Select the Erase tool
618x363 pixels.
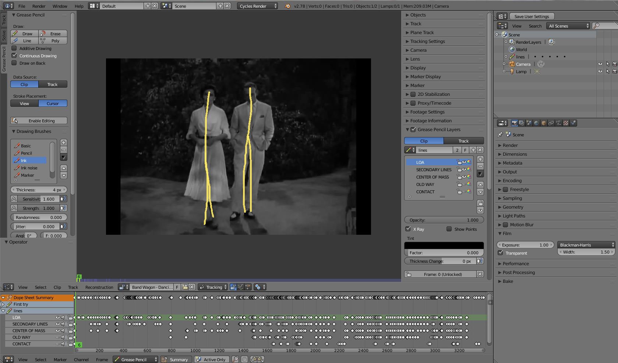[x=53, y=33]
